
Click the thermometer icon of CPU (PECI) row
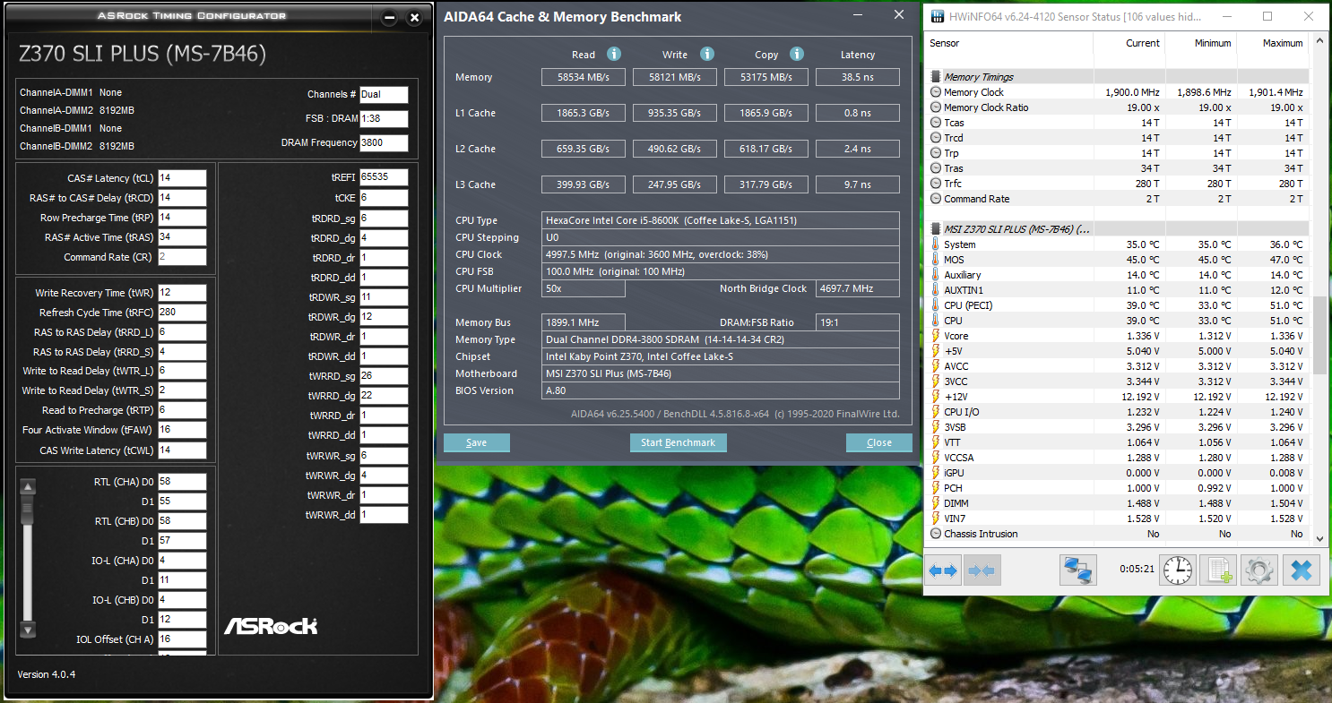[x=936, y=305]
